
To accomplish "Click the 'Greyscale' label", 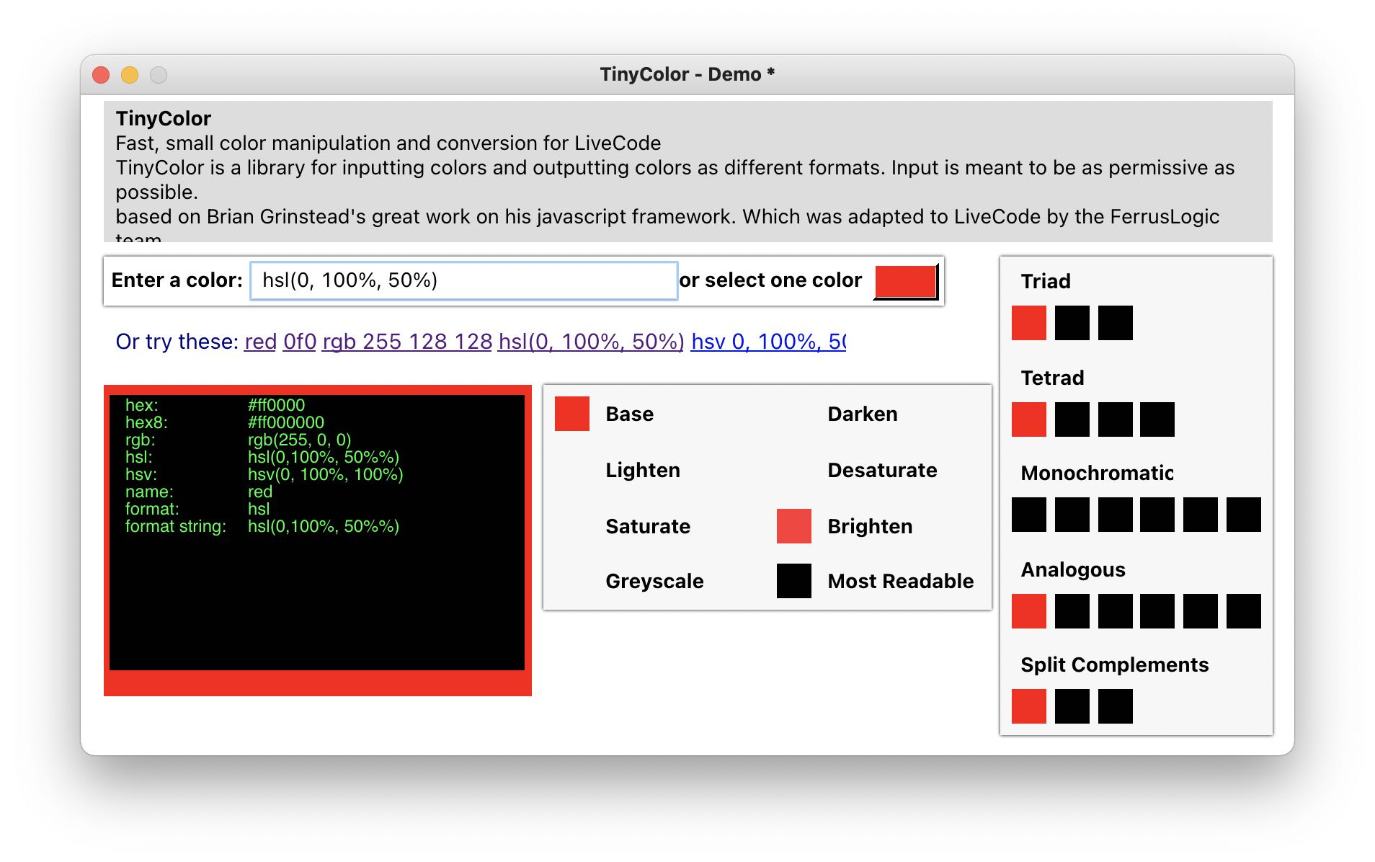I will point(654,581).
